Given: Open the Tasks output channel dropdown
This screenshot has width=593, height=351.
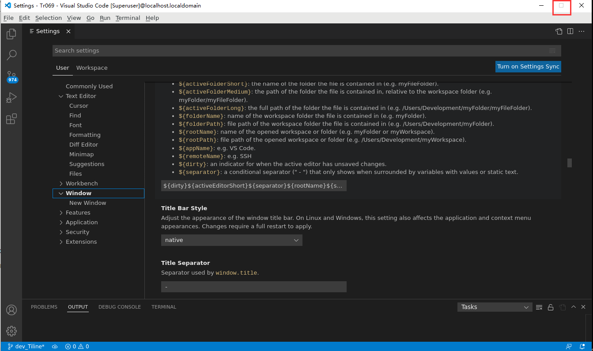Looking at the screenshot, I should pos(495,307).
